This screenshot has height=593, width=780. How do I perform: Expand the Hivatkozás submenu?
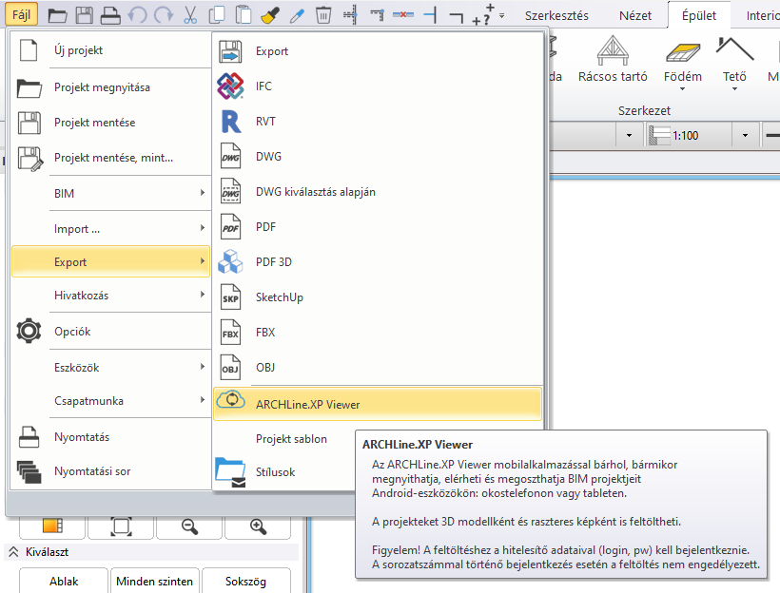[111, 296]
